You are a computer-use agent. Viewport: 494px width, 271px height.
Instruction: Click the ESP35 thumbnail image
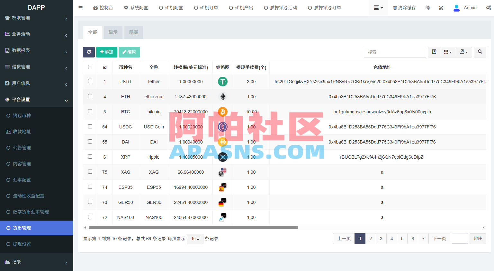coord(223,187)
